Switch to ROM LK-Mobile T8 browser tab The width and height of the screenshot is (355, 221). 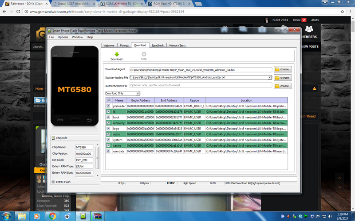click(x=122, y=4)
